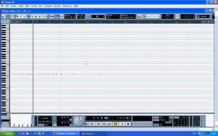
Task: Click the Stop transport button
Action: point(115,124)
